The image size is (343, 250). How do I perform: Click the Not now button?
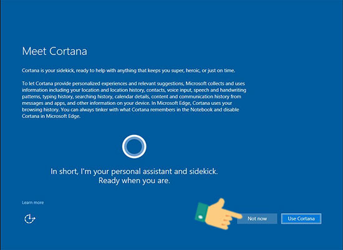(x=257, y=219)
